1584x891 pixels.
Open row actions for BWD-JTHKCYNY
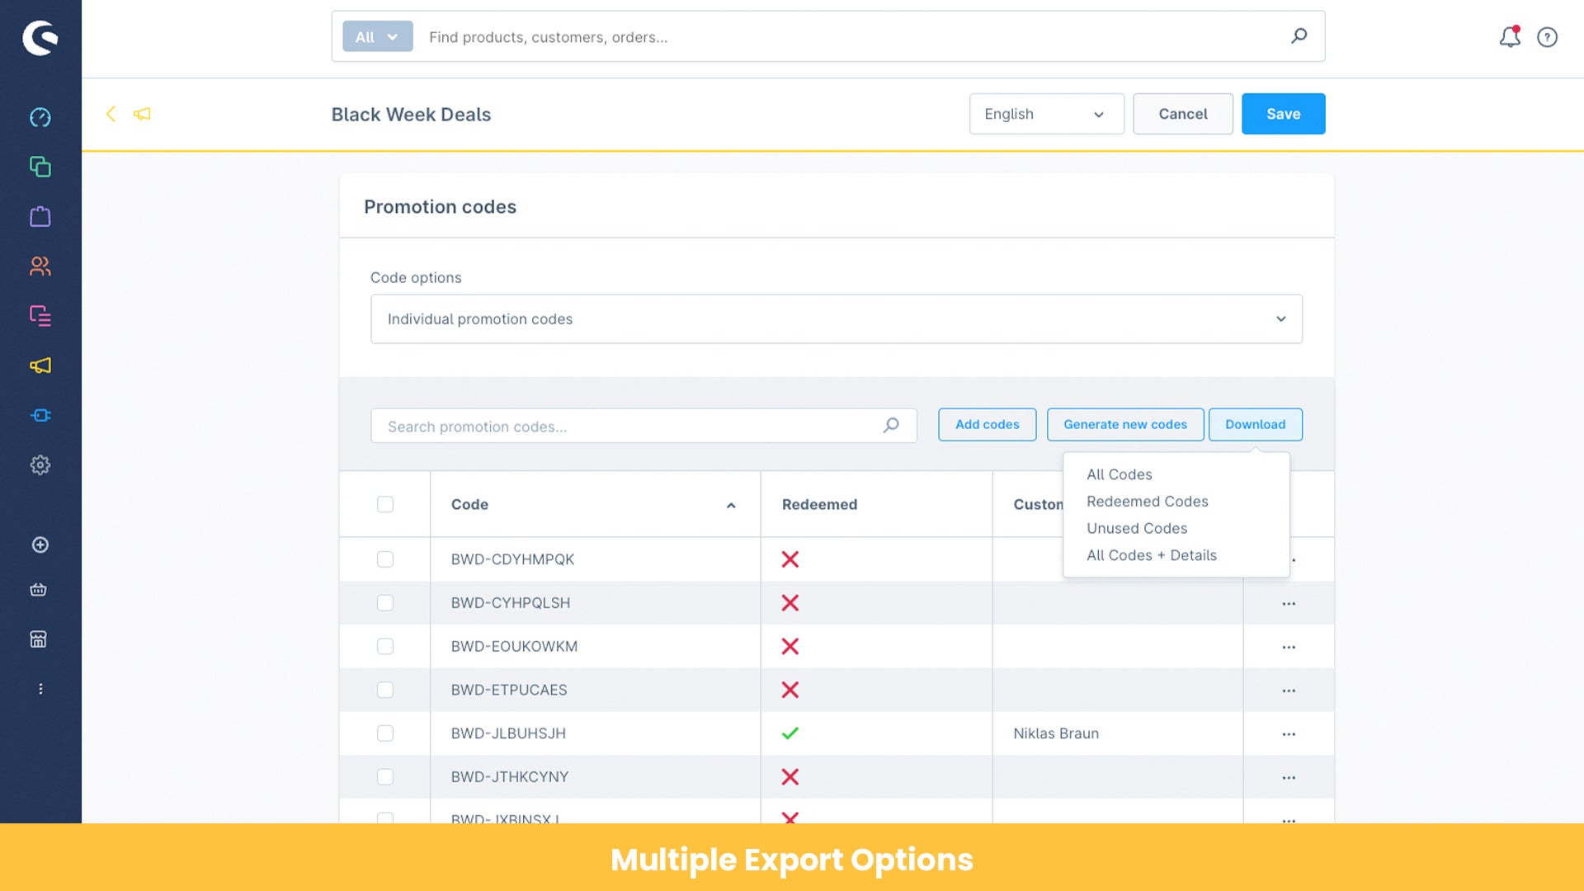click(1289, 778)
